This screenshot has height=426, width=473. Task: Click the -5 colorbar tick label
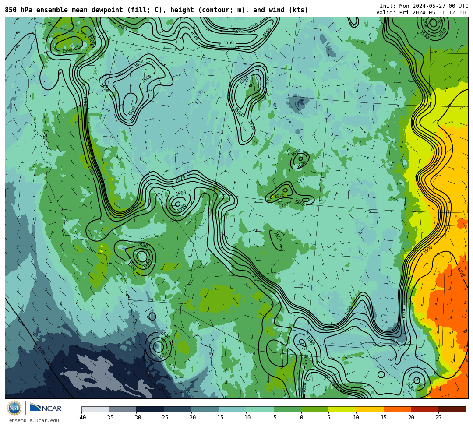click(274, 418)
